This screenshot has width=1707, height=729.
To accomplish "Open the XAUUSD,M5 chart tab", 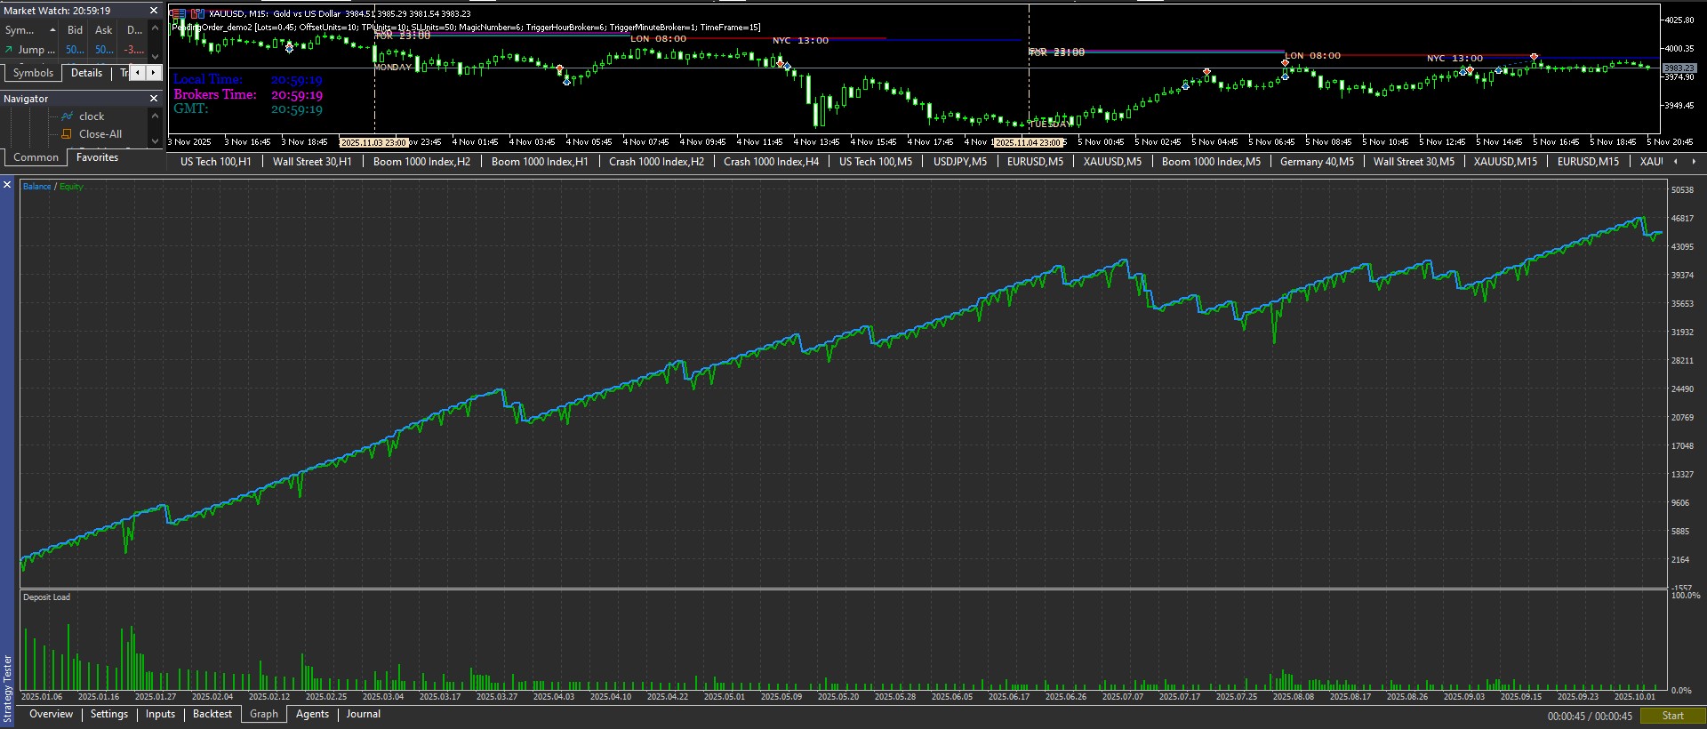I will pos(1112,162).
